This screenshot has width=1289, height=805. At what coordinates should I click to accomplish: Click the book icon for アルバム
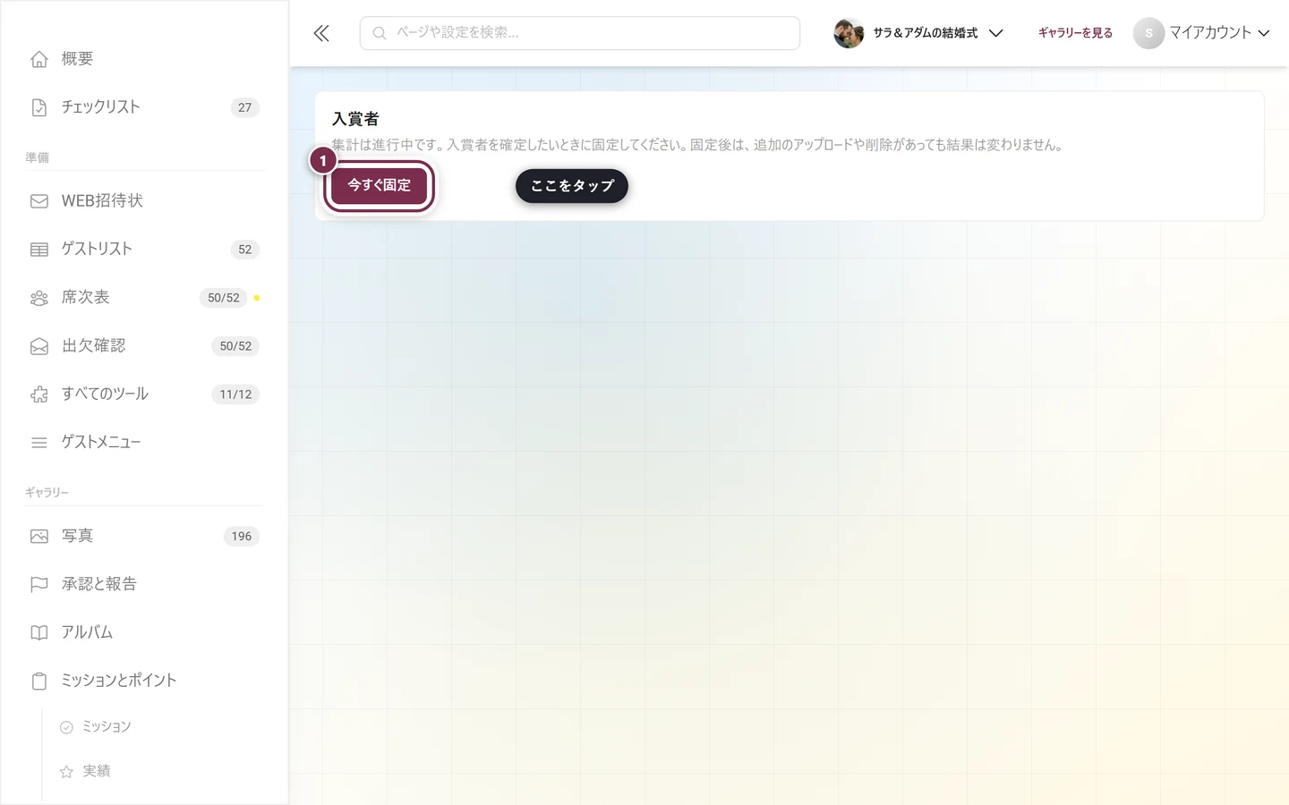click(x=39, y=633)
